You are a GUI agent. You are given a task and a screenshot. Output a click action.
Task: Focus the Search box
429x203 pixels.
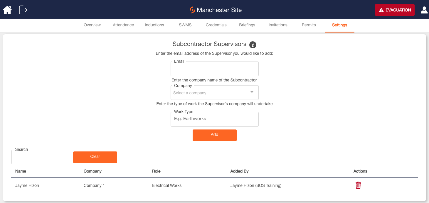40,157
